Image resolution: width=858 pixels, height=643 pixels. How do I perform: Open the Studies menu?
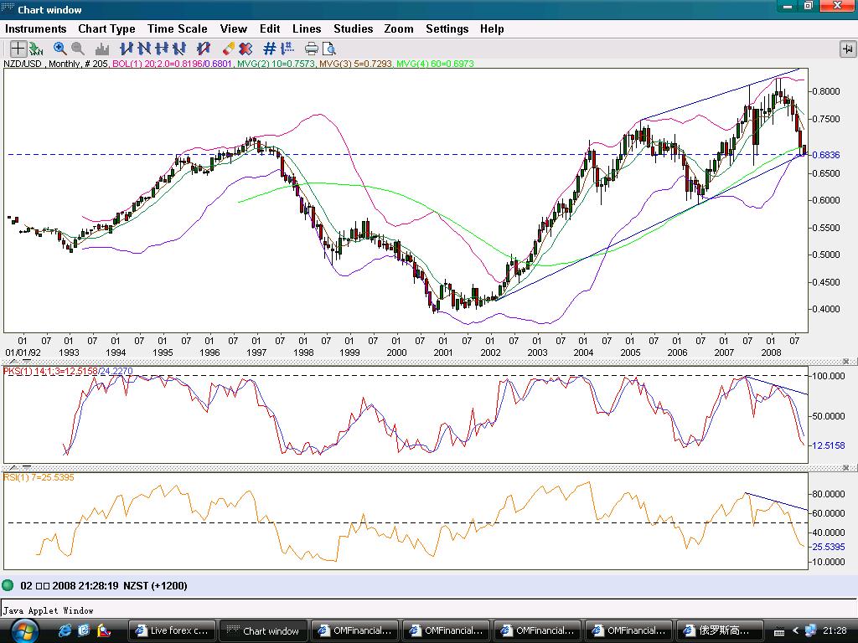(353, 28)
